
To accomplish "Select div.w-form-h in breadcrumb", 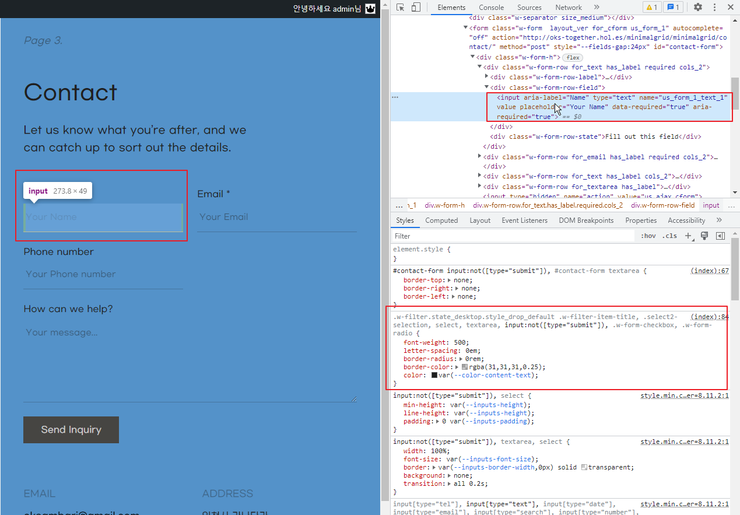I will tap(444, 205).
